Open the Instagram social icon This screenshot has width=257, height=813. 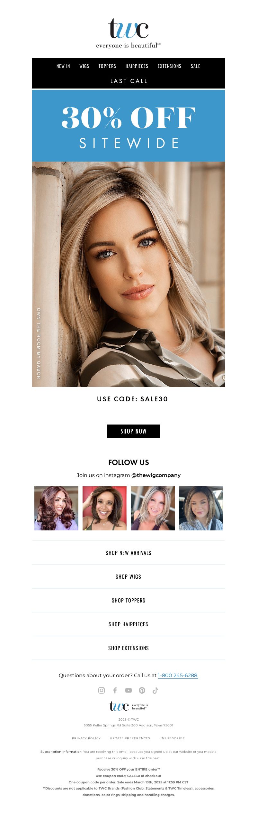point(102,690)
